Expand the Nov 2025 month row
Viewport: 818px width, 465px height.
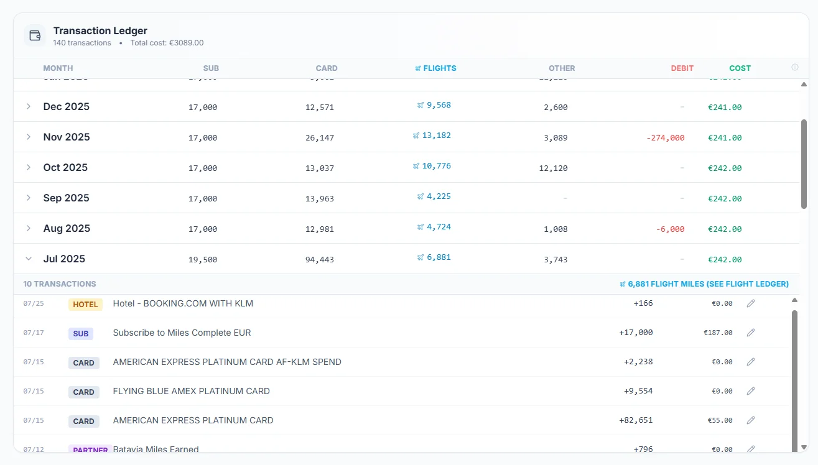(29, 137)
